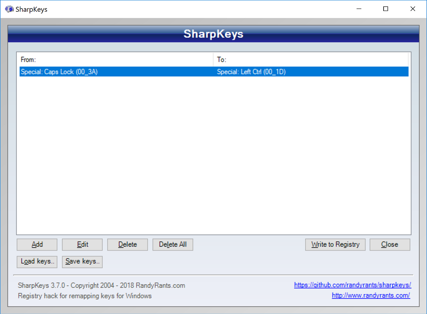Click Close to exit SharpKeys
This screenshot has width=427, height=314.
[390, 244]
